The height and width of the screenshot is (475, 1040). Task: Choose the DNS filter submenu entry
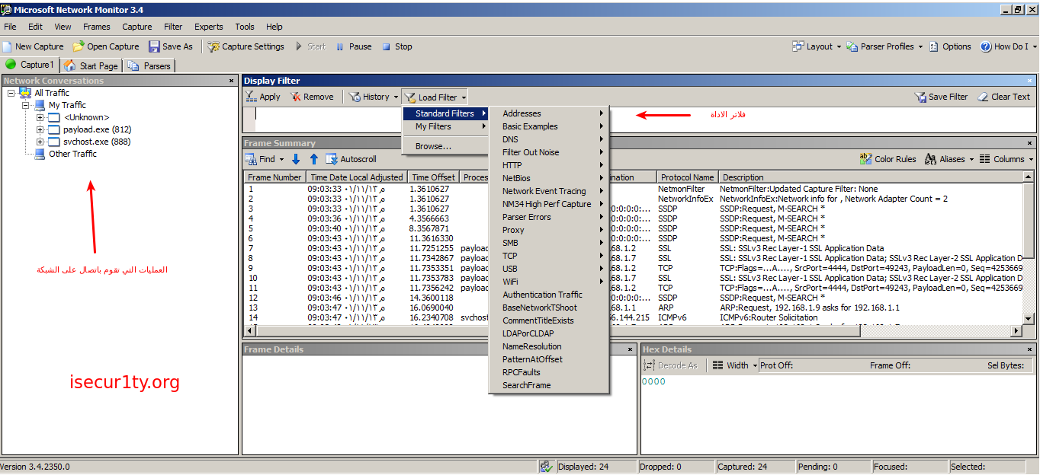[x=510, y=139]
